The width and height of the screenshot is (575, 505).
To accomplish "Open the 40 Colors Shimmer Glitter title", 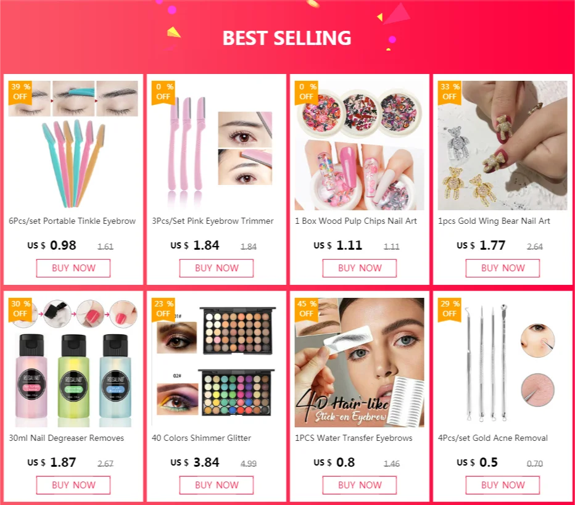I will pyautogui.click(x=201, y=438).
